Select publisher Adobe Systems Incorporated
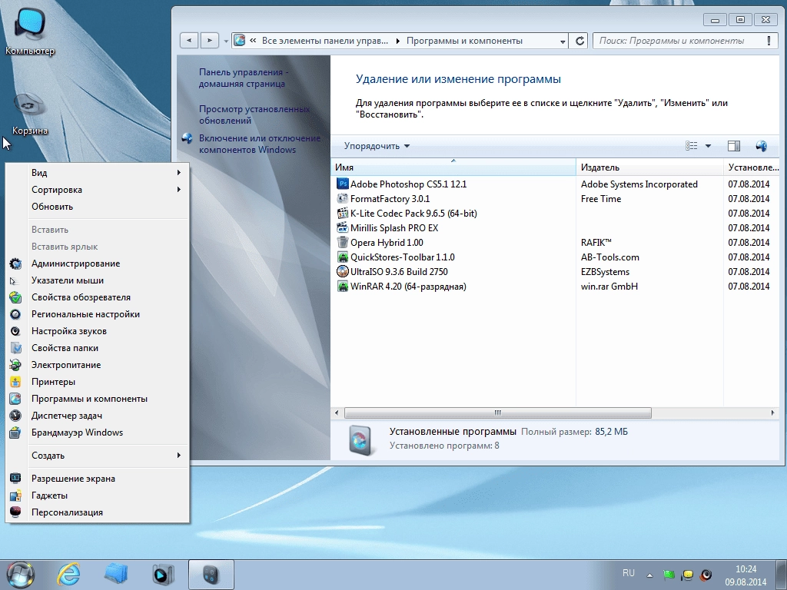Screen dimensions: 787x590 (639, 184)
